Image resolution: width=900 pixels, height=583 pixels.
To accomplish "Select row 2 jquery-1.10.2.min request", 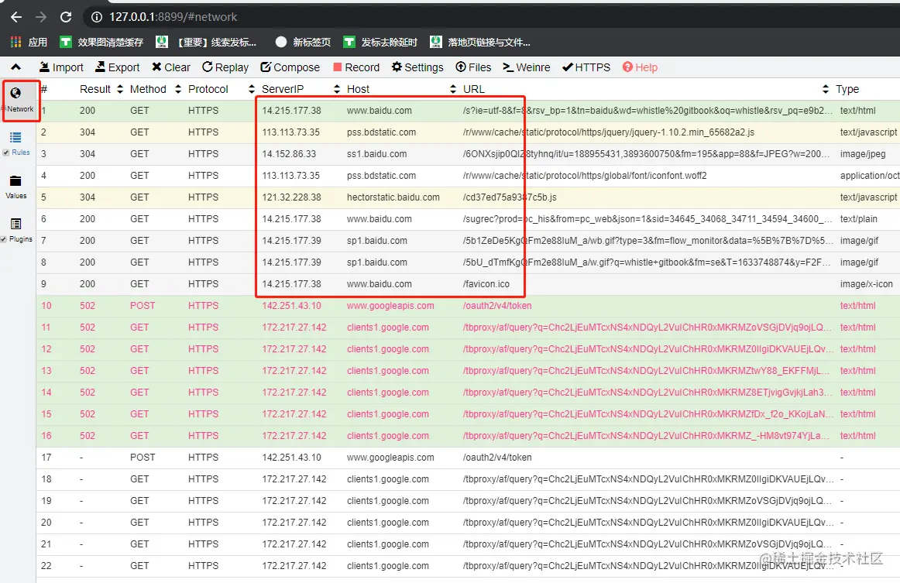I will pos(468,132).
